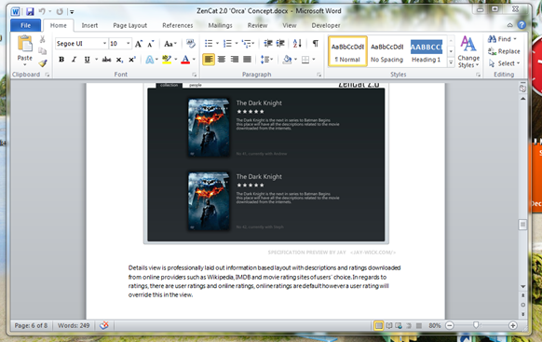542x342 pixels.
Task: Switch to the Page Layout tab
Action: coord(130,25)
